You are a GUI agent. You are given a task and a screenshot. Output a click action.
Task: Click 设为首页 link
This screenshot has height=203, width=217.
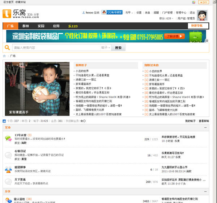(8, 2)
